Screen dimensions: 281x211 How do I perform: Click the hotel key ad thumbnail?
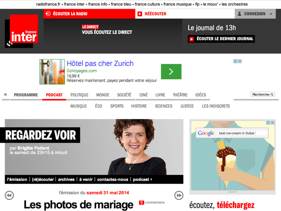tap(52, 72)
